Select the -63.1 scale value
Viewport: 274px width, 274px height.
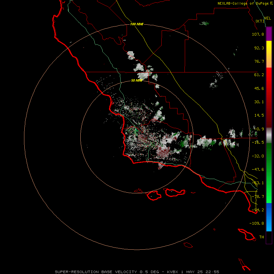point(258,183)
